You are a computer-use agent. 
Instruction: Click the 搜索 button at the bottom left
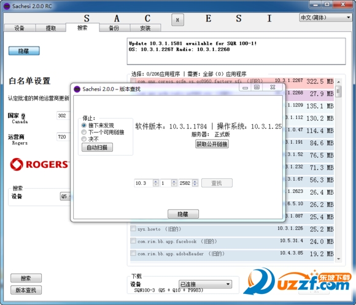coord(26,278)
